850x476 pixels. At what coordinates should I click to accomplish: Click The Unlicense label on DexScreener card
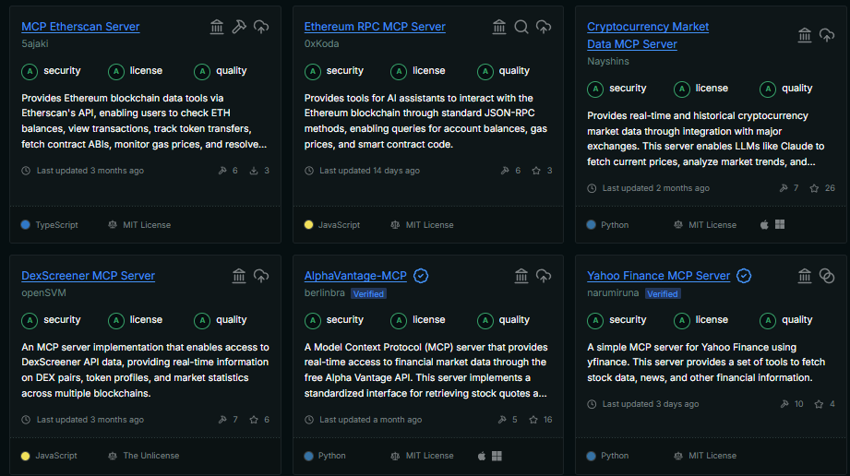[x=150, y=456]
